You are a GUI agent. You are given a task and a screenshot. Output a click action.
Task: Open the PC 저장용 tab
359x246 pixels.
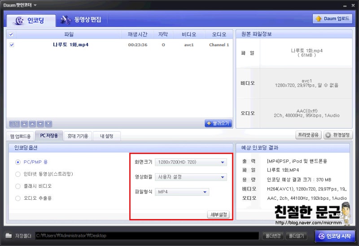[49, 136]
